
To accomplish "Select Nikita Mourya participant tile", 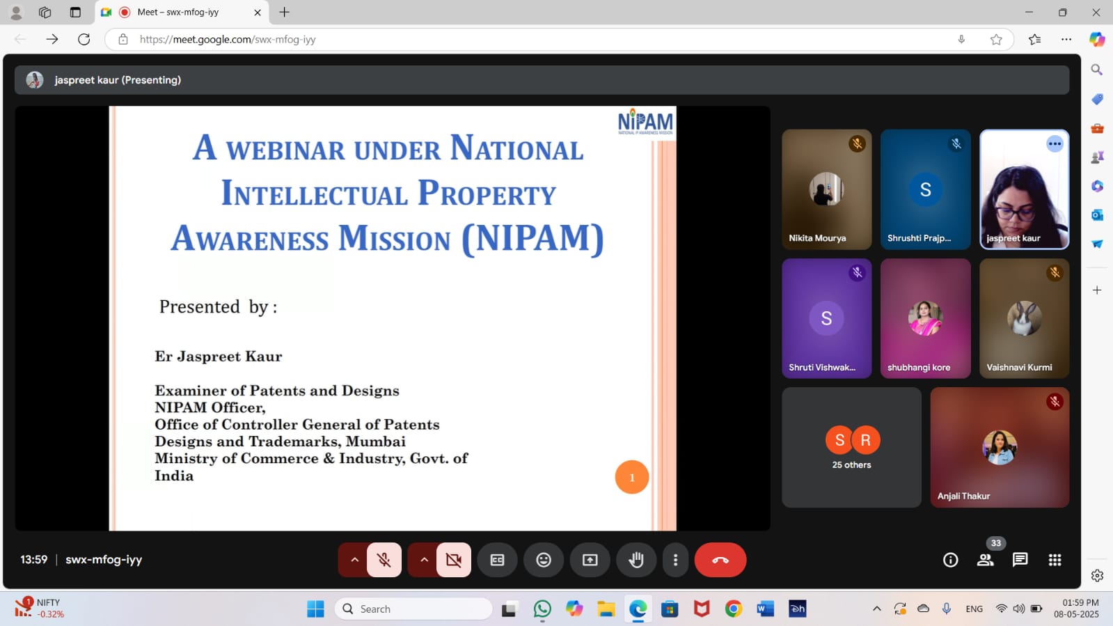I will [x=826, y=189].
